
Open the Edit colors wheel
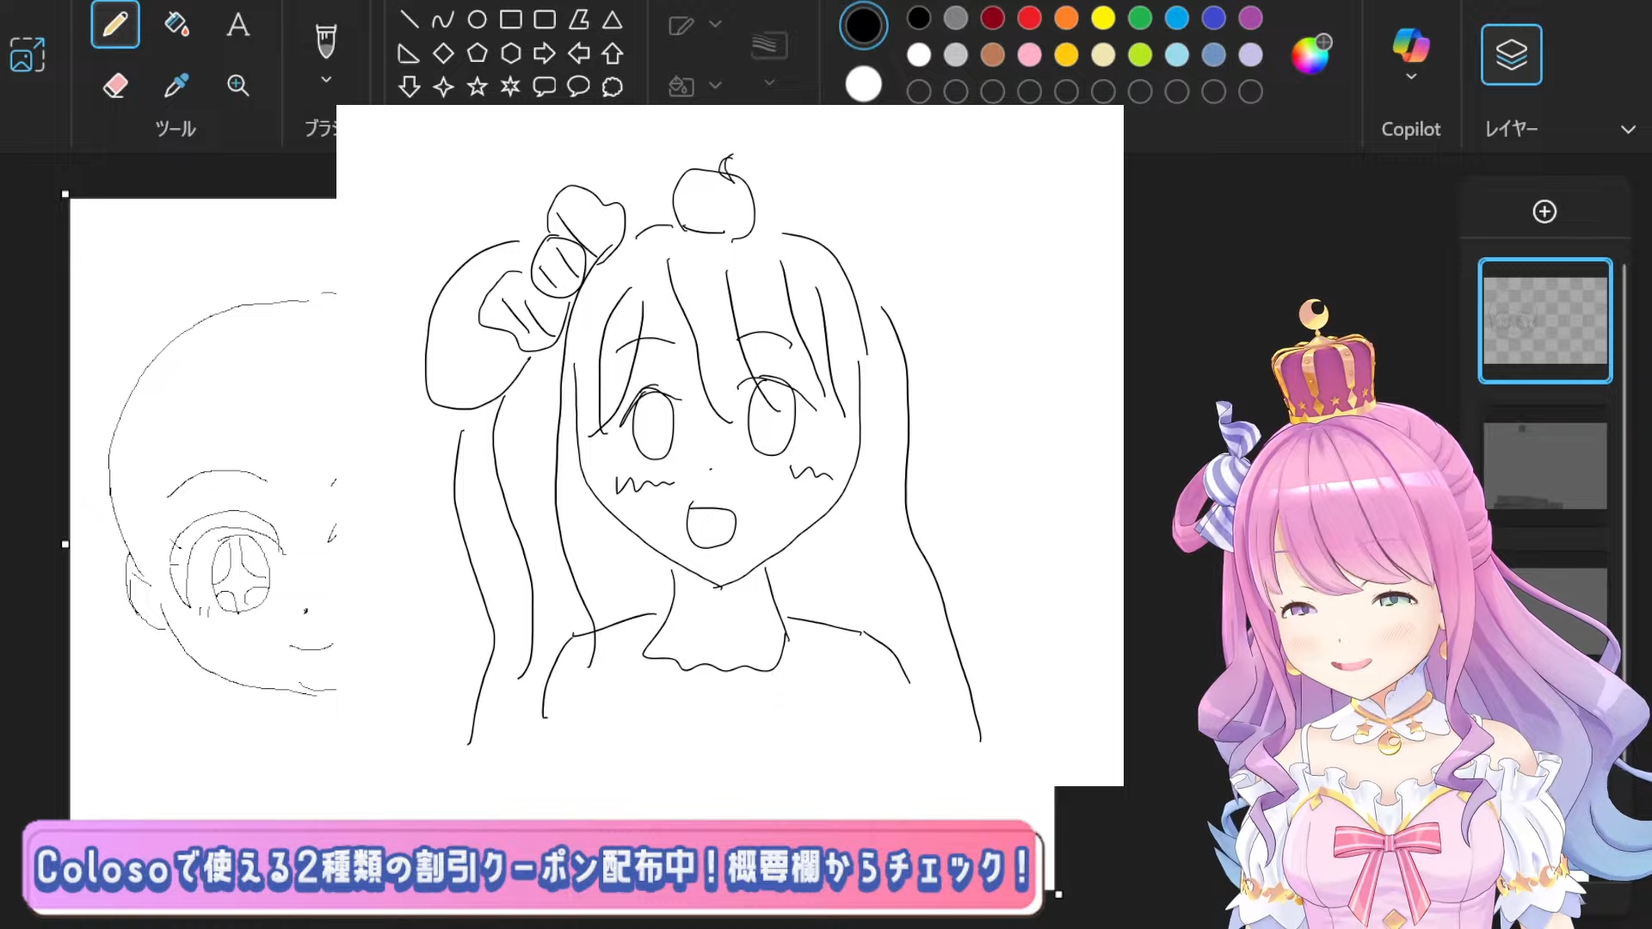pos(1310,55)
